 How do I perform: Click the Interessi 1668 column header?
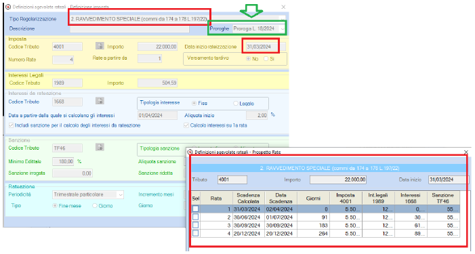point(411,198)
